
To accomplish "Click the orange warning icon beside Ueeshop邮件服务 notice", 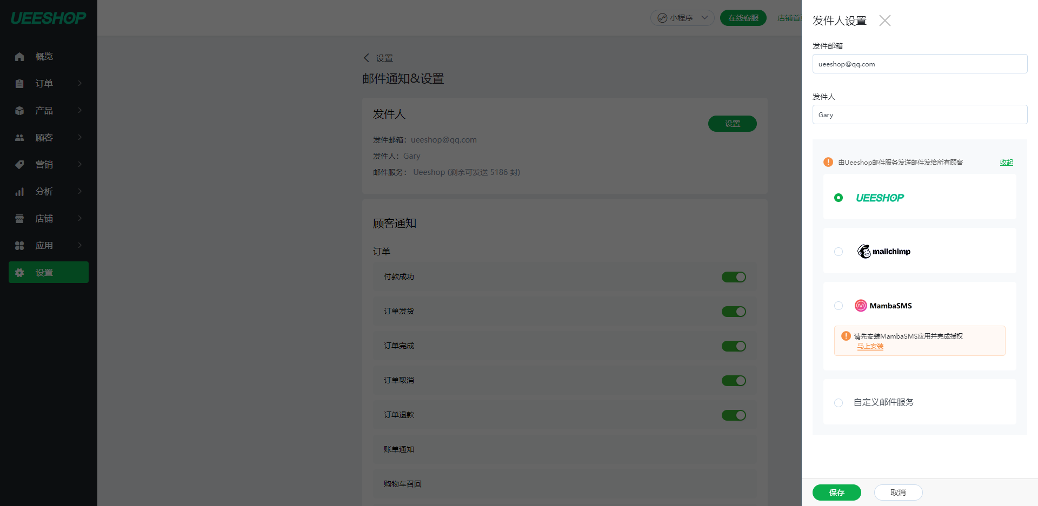I will click(828, 162).
